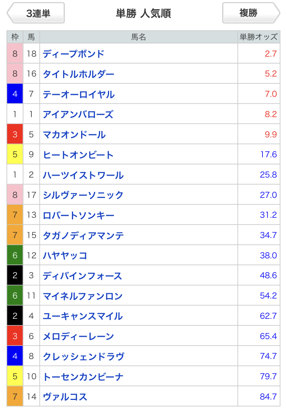This screenshot has height=408, width=287.
Task: Click the ロバートソンキー name
Action: (x=78, y=215)
